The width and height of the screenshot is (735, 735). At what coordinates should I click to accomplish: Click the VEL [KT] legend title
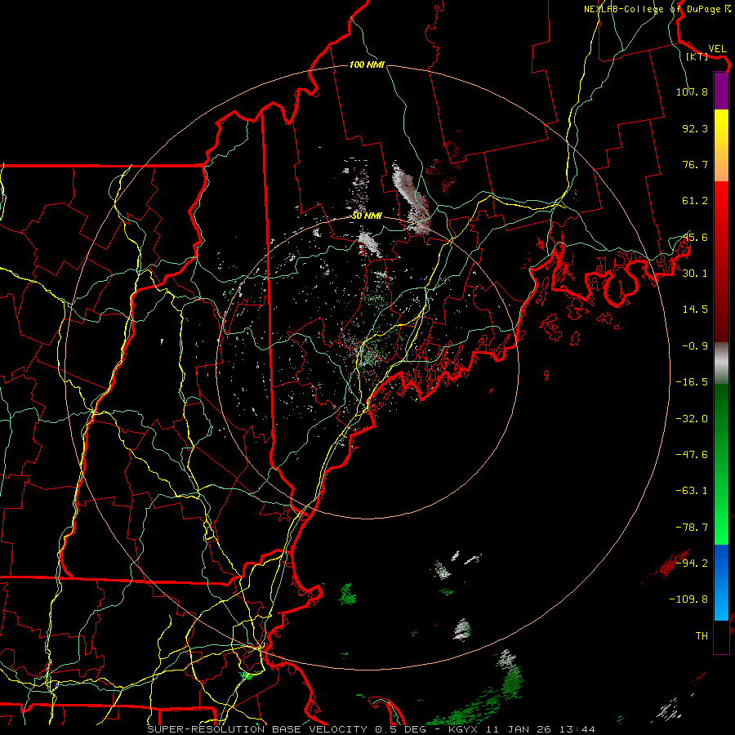697,52
